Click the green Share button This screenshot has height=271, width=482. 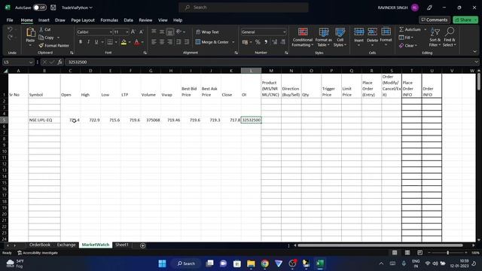(x=465, y=20)
